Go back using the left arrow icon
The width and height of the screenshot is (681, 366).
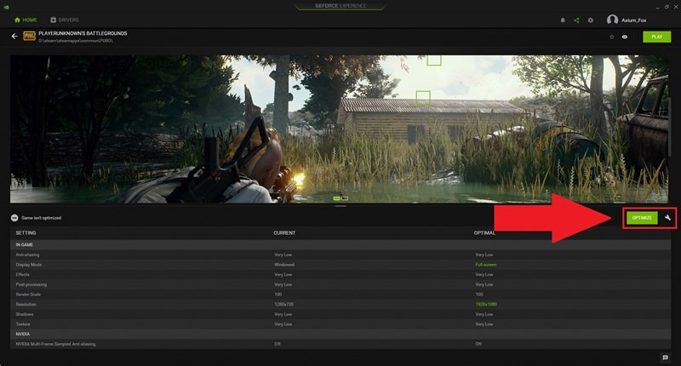14,37
